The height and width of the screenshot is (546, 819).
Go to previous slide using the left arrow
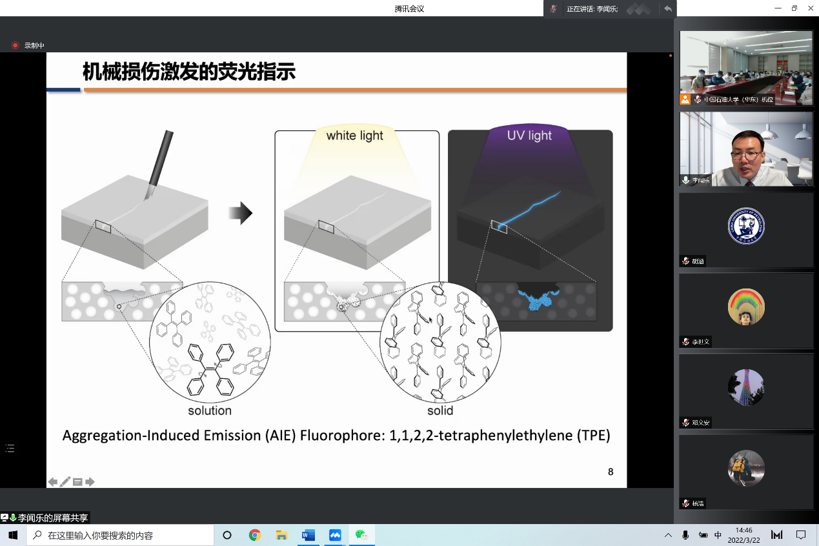(x=53, y=481)
